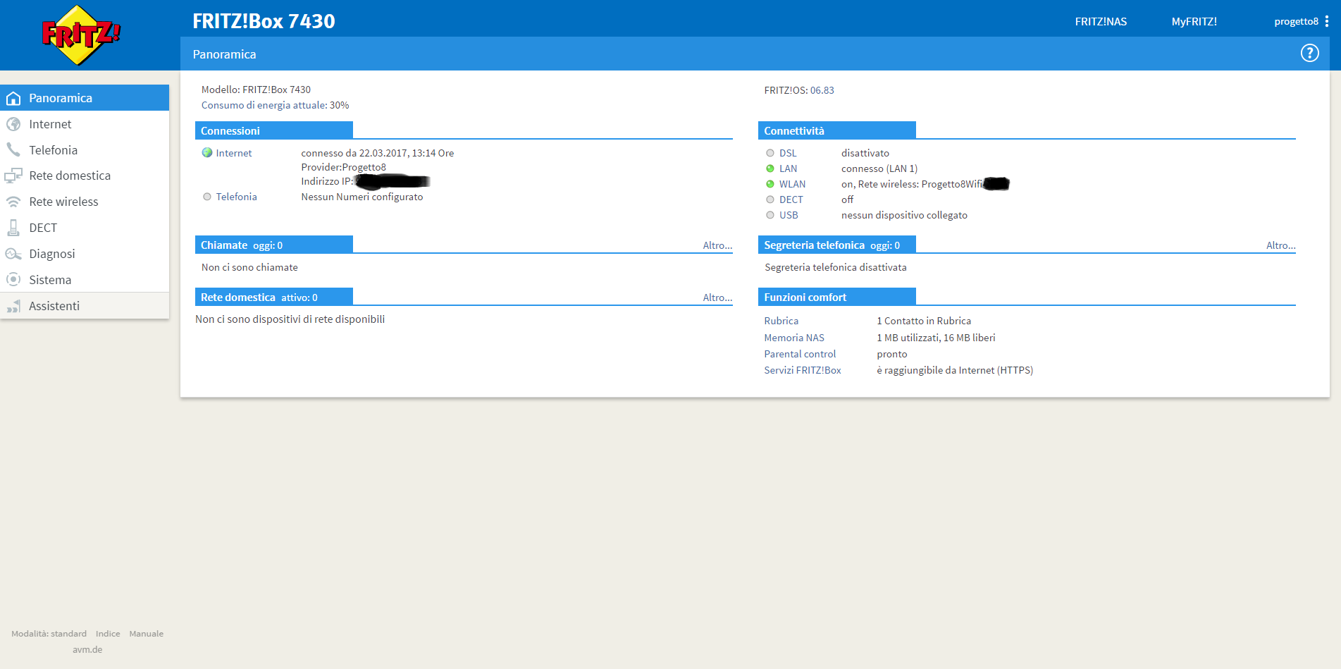This screenshot has height=669, width=1341.
Task: Show more Rete domestica via Altro
Action: (717, 297)
